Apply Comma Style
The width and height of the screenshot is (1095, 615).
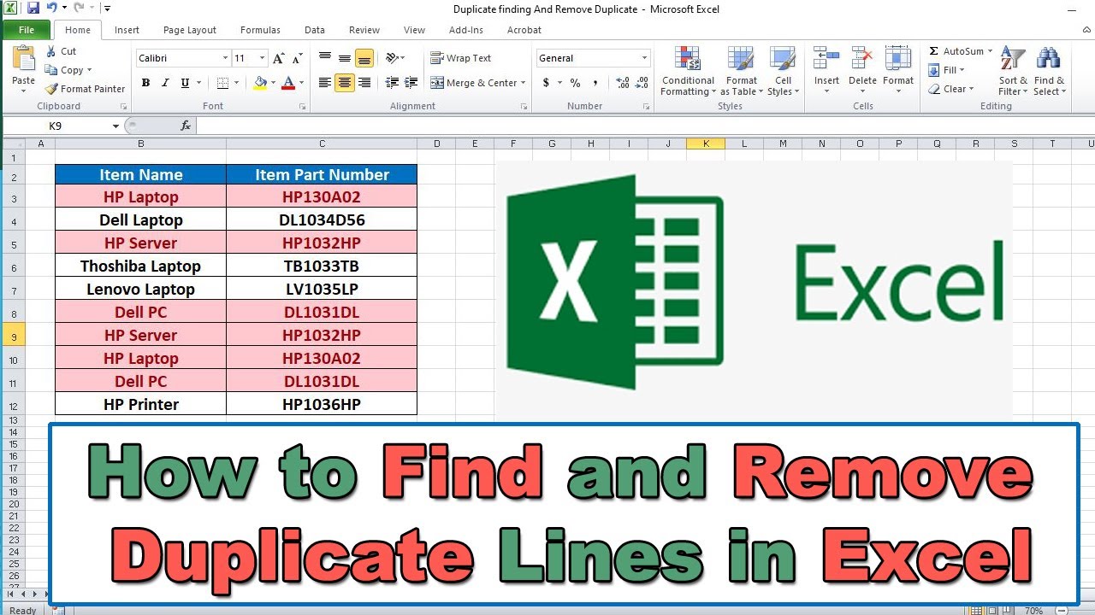point(595,83)
